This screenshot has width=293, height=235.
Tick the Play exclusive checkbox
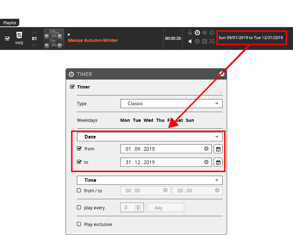79,224
